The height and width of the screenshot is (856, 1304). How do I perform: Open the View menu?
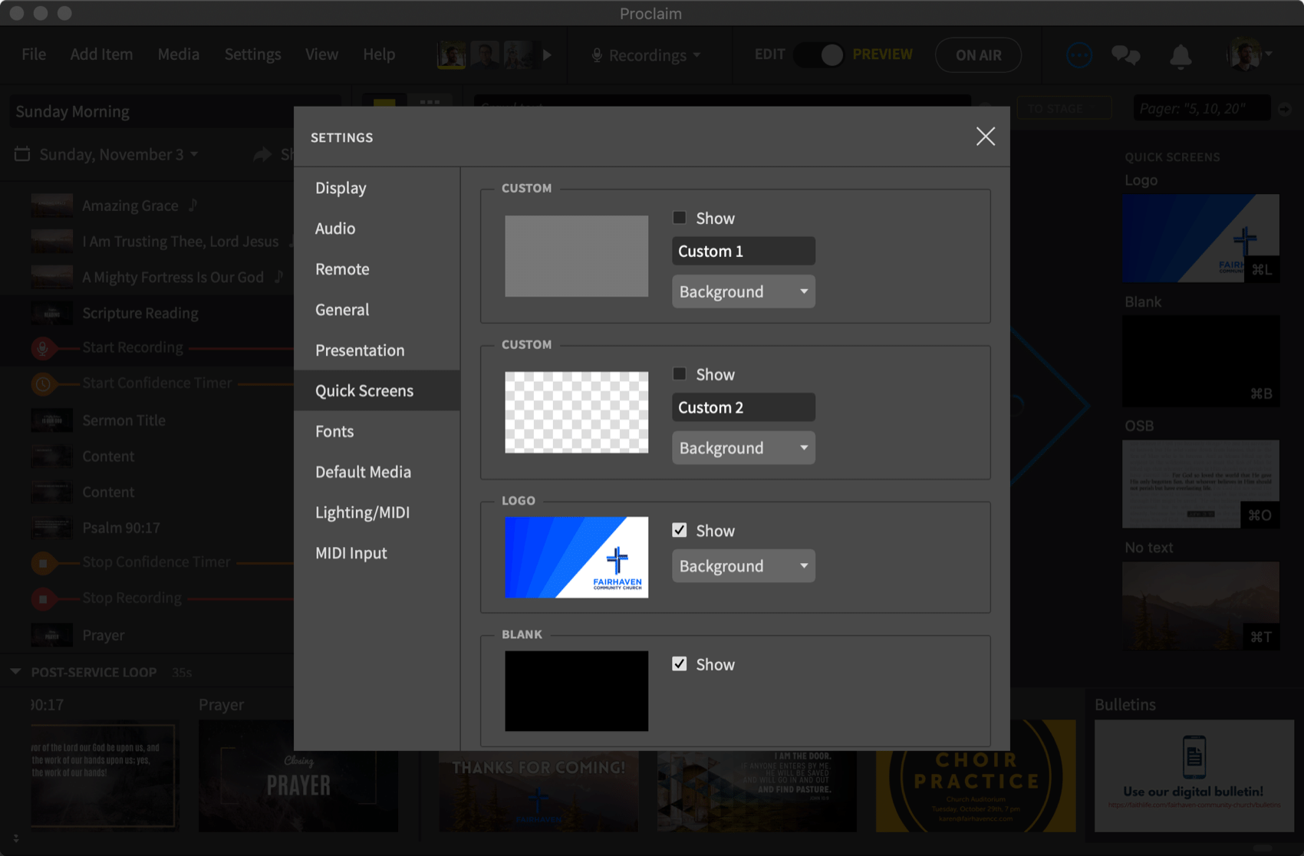[321, 54]
